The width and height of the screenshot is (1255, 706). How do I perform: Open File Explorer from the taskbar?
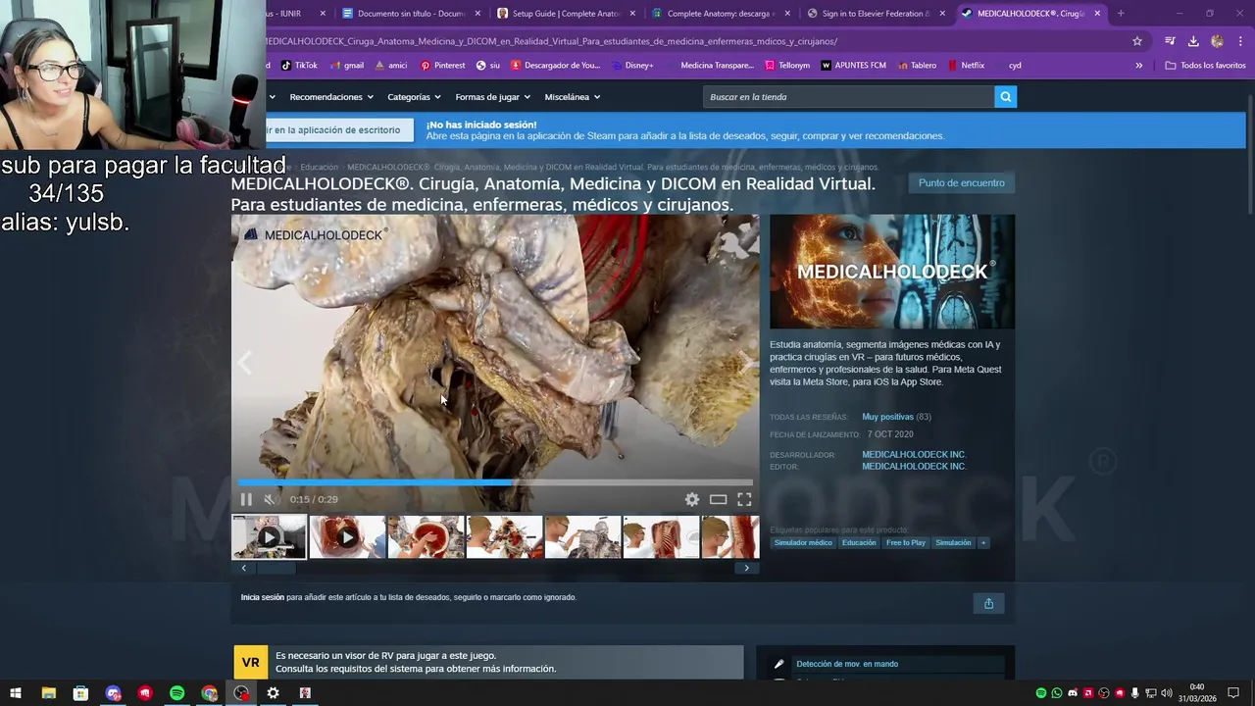48,693
